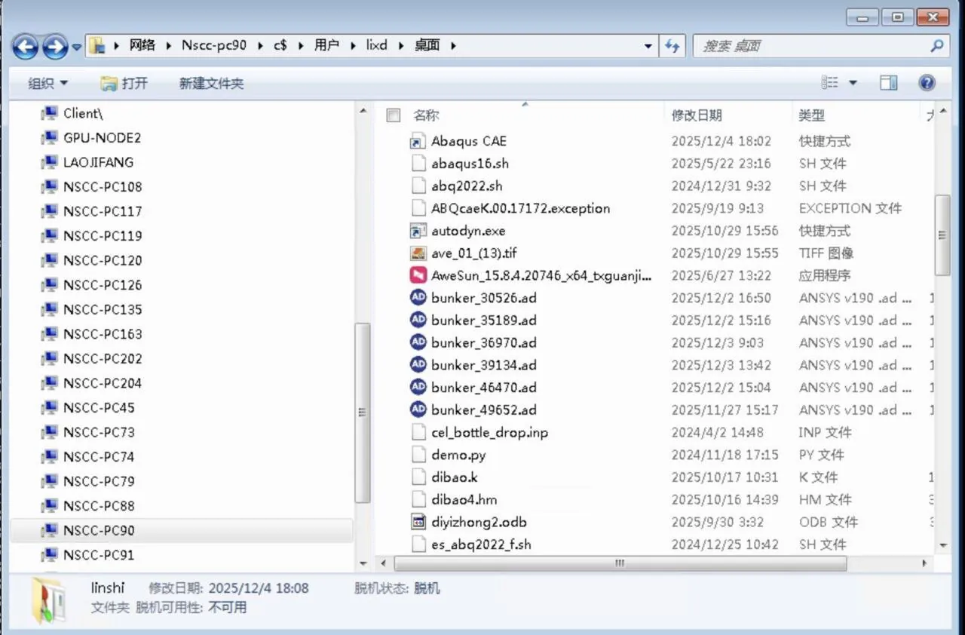Select the ave_01_(13).tif image icon
This screenshot has height=635, width=965.
coord(418,253)
